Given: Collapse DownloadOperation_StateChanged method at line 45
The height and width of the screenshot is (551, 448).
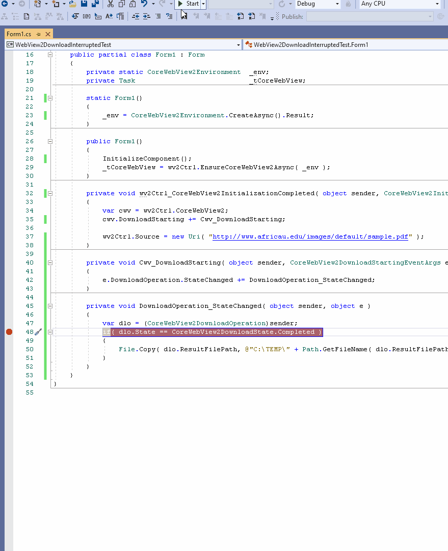Looking at the screenshot, I should [50, 306].
